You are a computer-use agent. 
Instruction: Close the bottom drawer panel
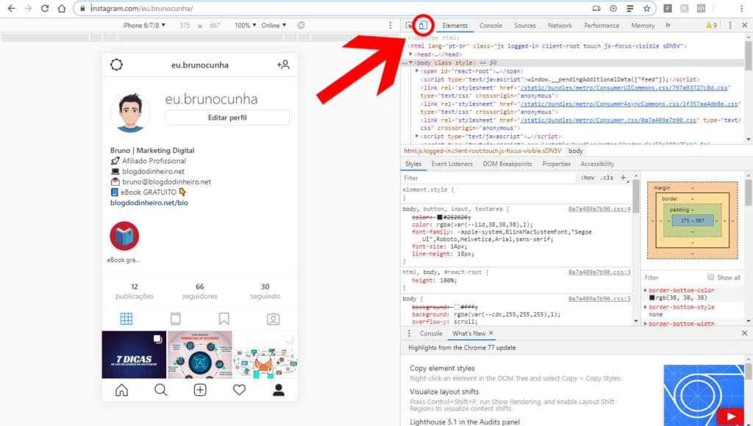pyautogui.click(x=744, y=333)
